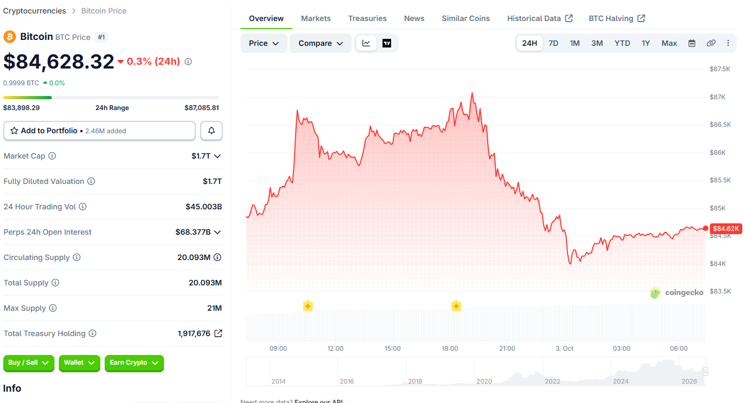The image size is (745, 403).
Task: Switch to the Markets tab
Action: coord(316,18)
